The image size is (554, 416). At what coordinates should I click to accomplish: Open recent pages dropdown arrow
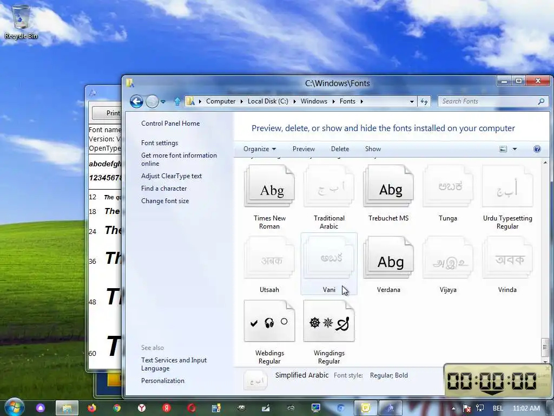click(163, 101)
